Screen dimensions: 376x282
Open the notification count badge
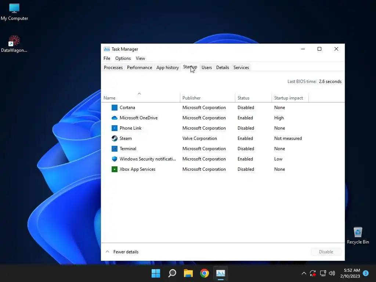pos(366,273)
